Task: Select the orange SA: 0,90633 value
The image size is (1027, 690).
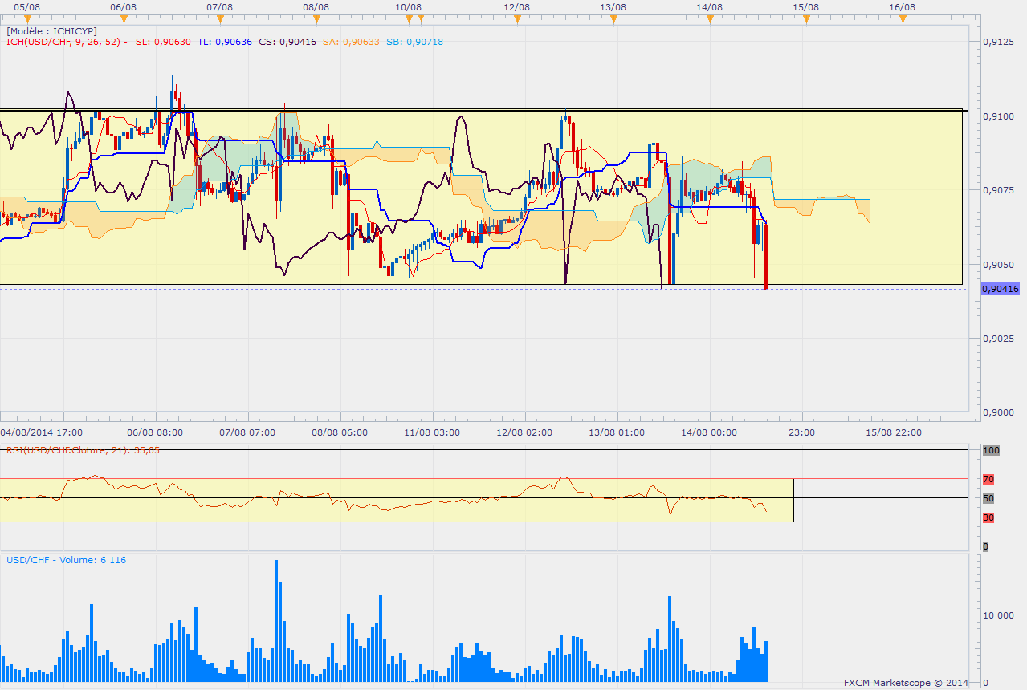Action: 350,42
